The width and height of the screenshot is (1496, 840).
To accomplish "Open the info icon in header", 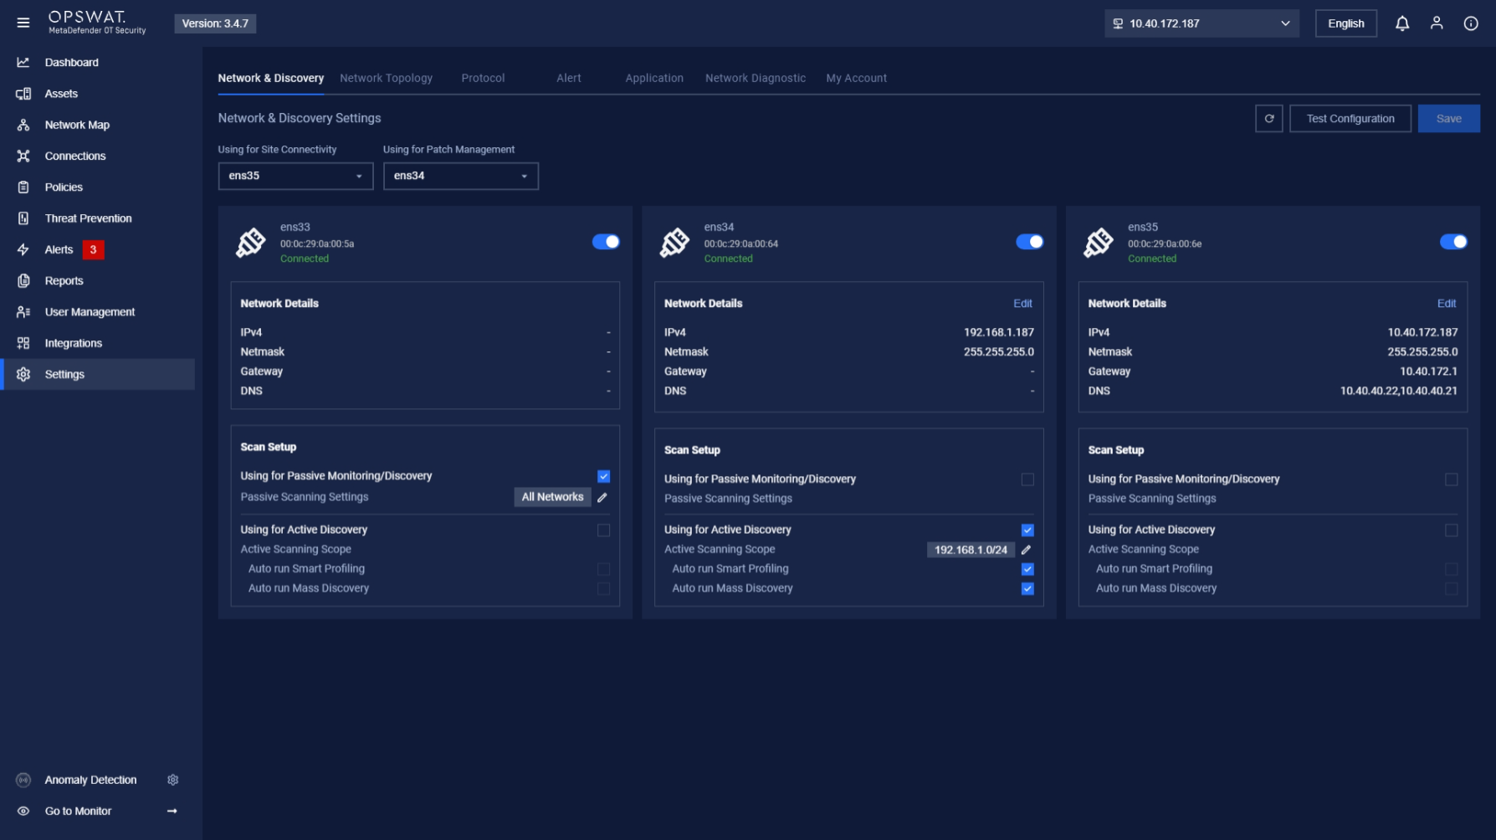I will (1471, 23).
